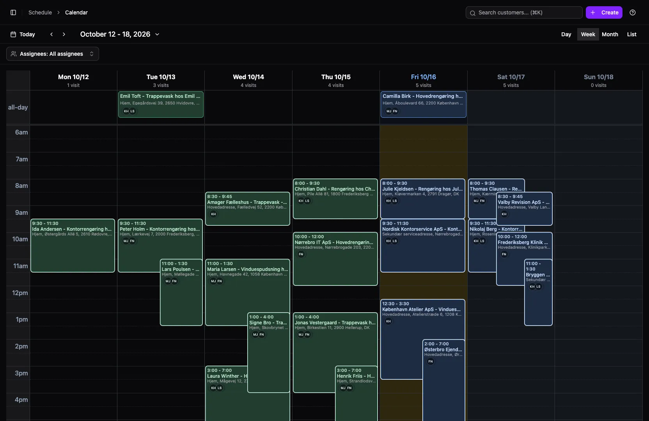Open the date range dropdown chevron
The image size is (649, 421).
click(157, 34)
